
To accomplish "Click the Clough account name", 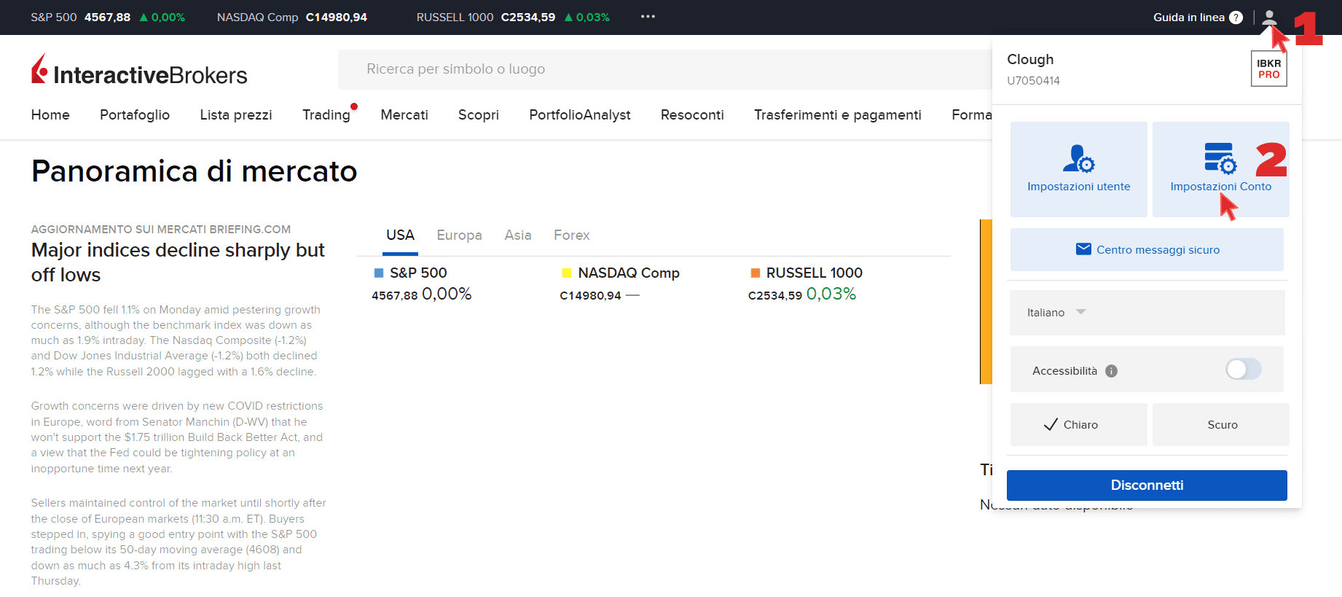I will tap(1030, 60).
